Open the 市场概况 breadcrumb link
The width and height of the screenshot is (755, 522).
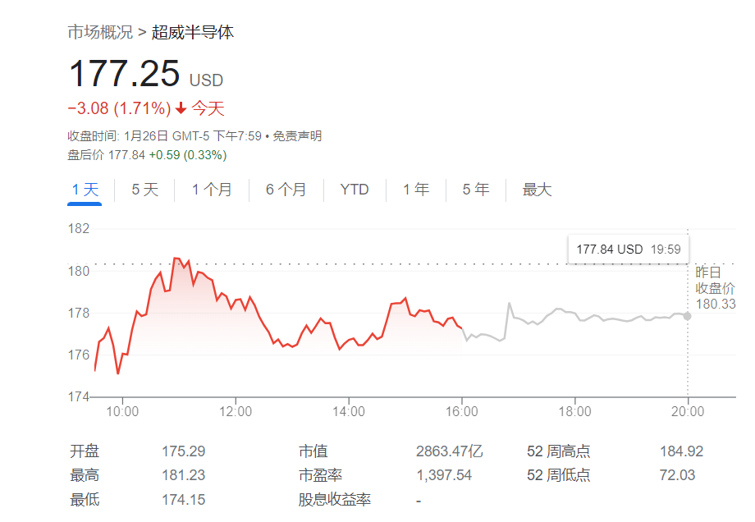pos(100,32)
